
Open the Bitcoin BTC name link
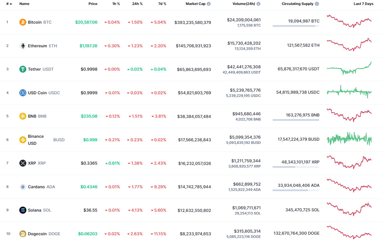point(40,22)
